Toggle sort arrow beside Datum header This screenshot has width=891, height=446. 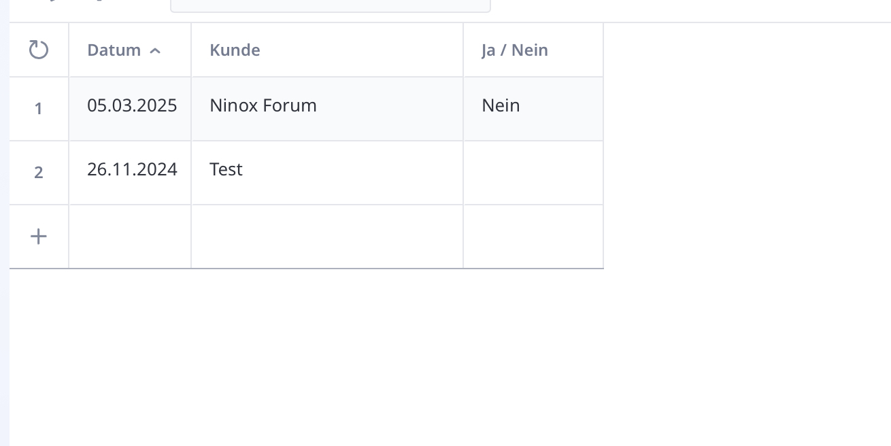[155, 50]
